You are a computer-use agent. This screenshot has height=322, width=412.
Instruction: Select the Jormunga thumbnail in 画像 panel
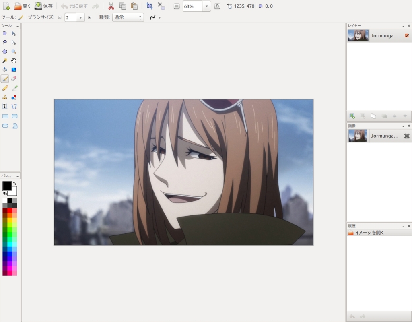pos(358,136)
